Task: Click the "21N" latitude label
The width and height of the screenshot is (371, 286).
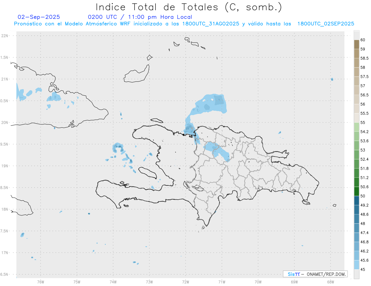Action: [x=5, y=79]
